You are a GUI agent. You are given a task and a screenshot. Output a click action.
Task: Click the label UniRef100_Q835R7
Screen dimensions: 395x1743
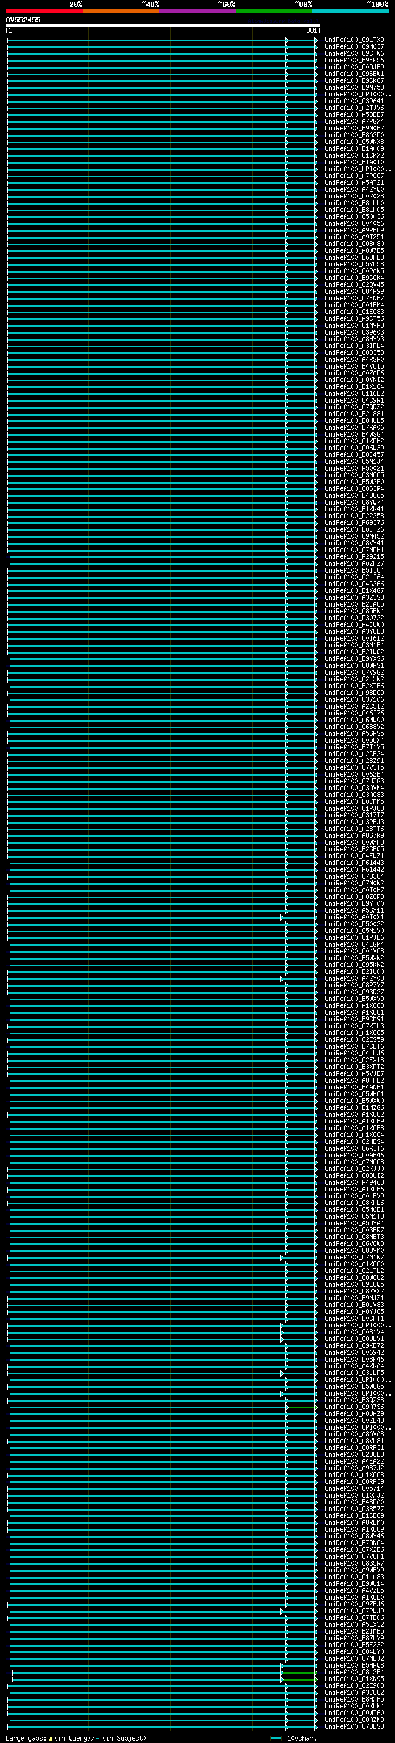pos(354,1564)
